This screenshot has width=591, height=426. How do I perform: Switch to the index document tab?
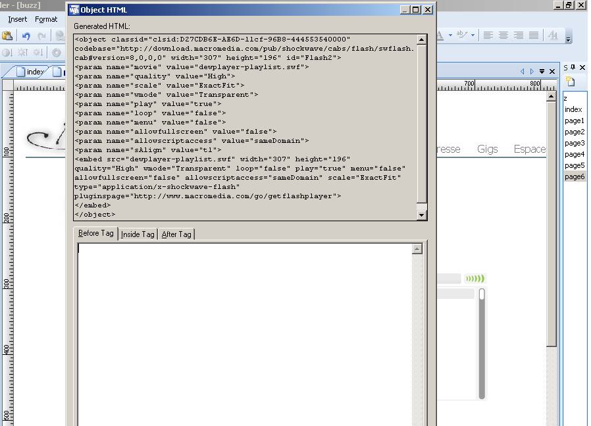click(x=31, y=72)
